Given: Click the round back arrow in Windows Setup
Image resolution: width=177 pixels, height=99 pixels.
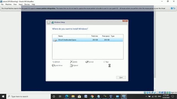Looking at the screenshot, I should click(x=49, y=22).
